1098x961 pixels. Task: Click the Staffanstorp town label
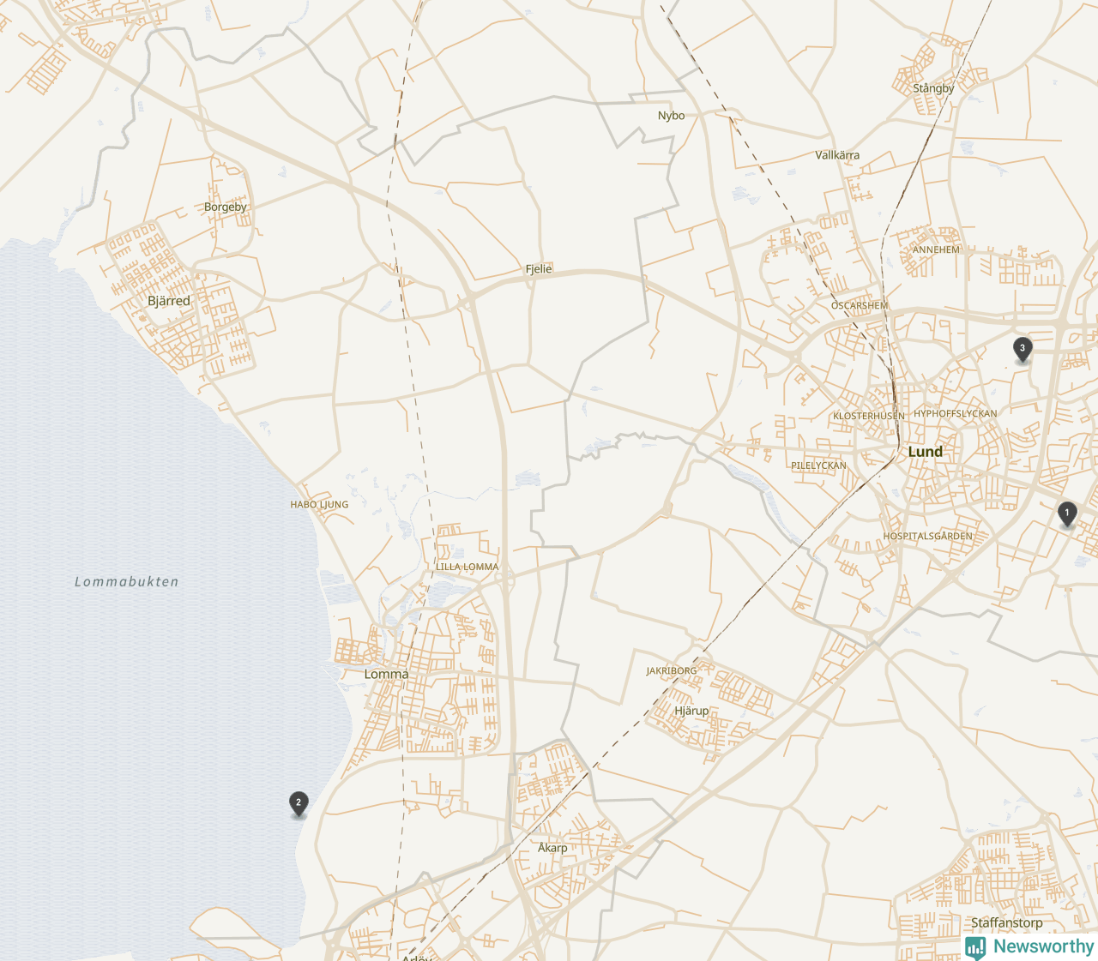pyautogui.click(x=1007, y=923)
